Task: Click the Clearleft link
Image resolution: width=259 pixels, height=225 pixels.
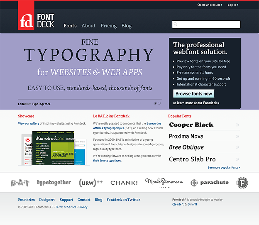Action: [x=178, y=204]
